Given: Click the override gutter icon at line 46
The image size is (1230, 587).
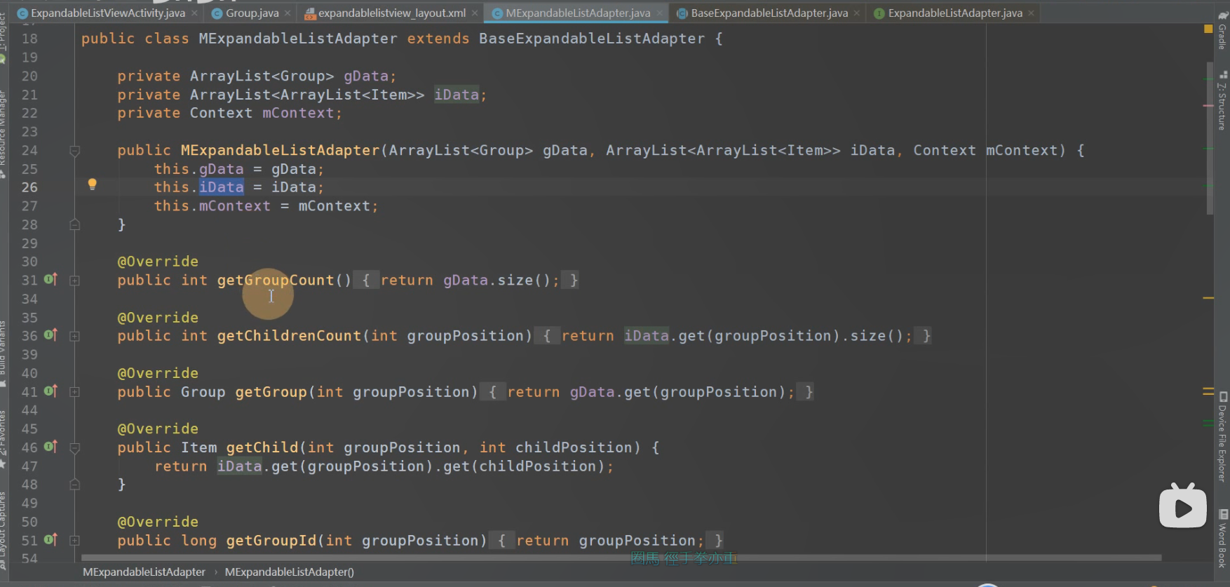Looking at the screenshot, I should click(x=50, y=446).
